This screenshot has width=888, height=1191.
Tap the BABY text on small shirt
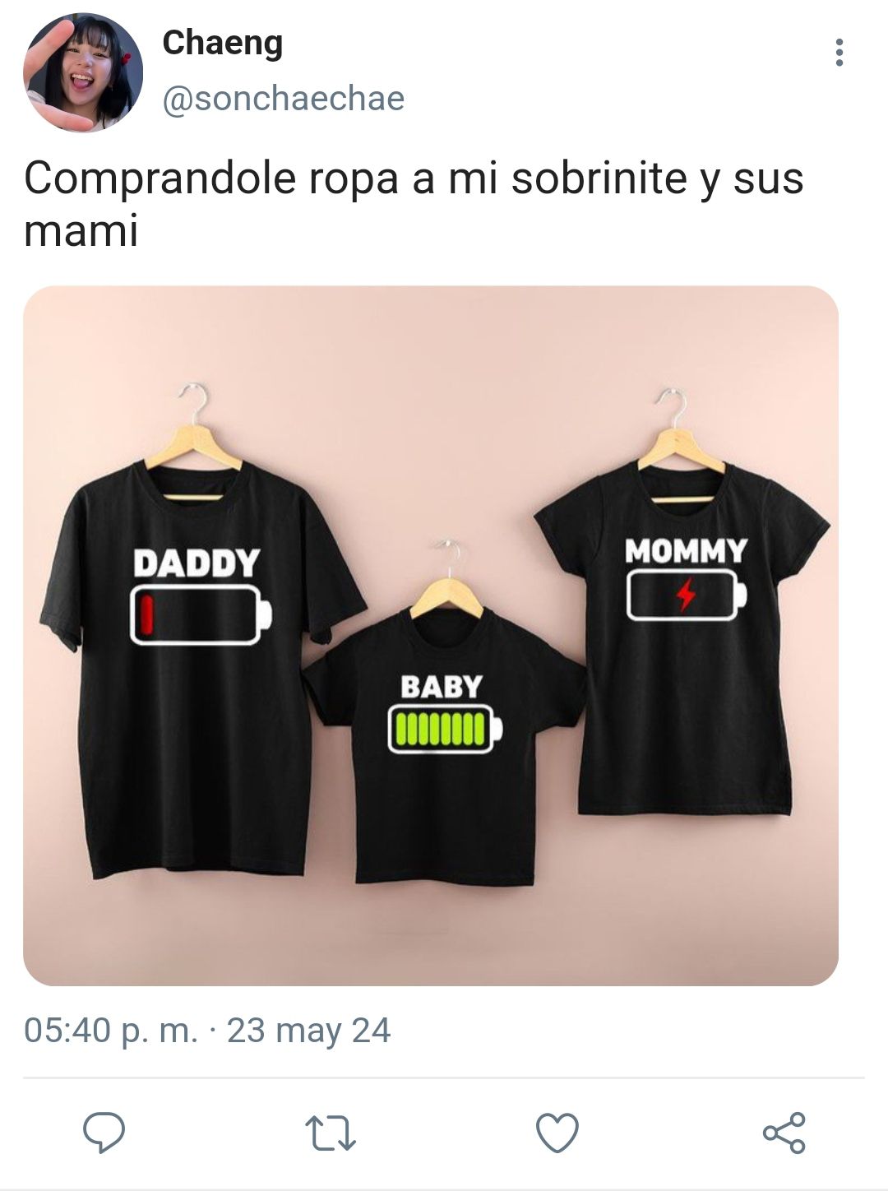[442, 687]
